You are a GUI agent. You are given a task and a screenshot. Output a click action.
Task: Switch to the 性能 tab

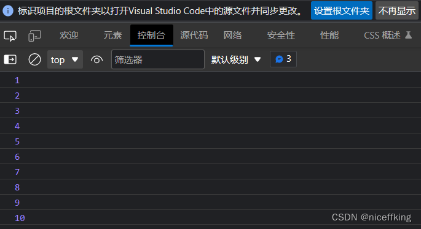tap(329, 36)
